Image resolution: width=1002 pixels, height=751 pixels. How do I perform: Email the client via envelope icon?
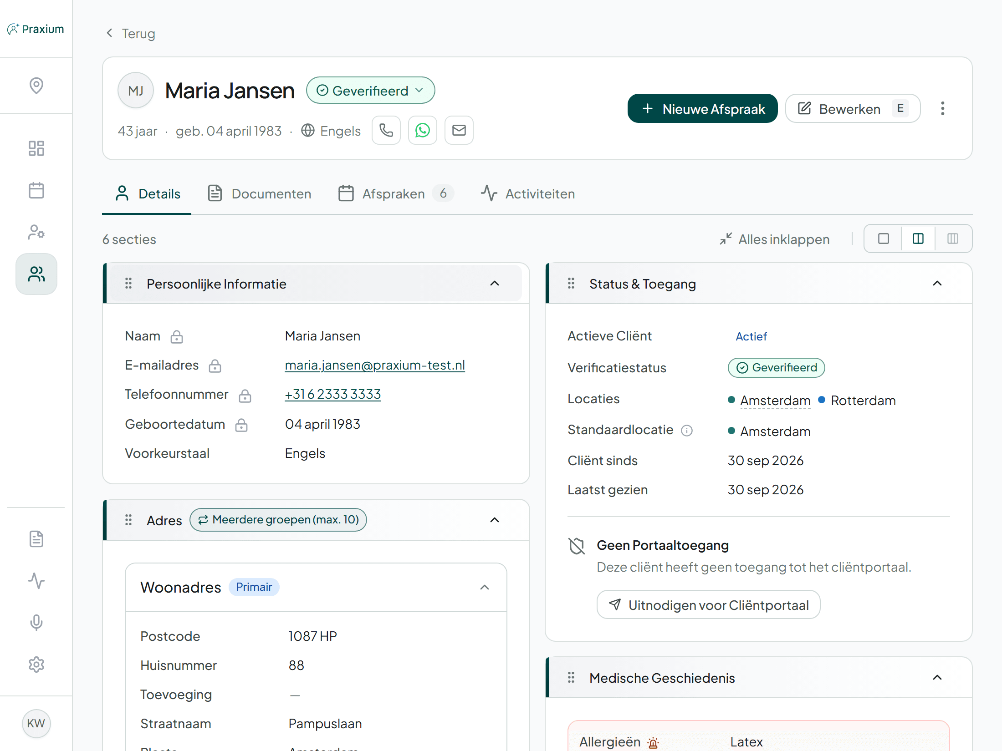(x=459, y=130)
